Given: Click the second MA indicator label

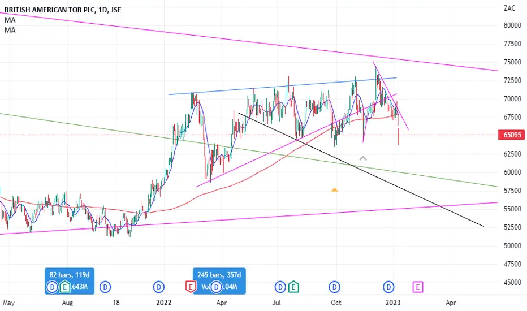Looking at the screenshot, I should [x=10, y=30].
